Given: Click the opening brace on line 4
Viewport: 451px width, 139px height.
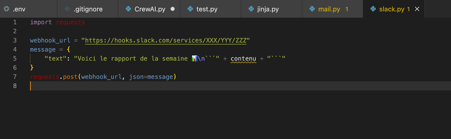Looking at the screenshot, I should click(68, 50).
